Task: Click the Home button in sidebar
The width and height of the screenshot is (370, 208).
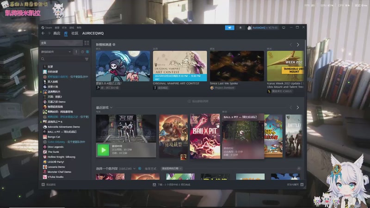Action: pos(62,43)
